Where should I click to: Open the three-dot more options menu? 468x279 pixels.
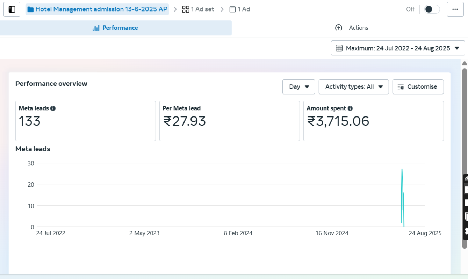pos(455,9)
